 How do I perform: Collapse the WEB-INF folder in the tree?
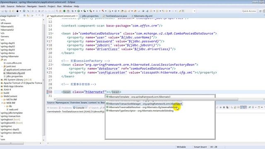2,103
